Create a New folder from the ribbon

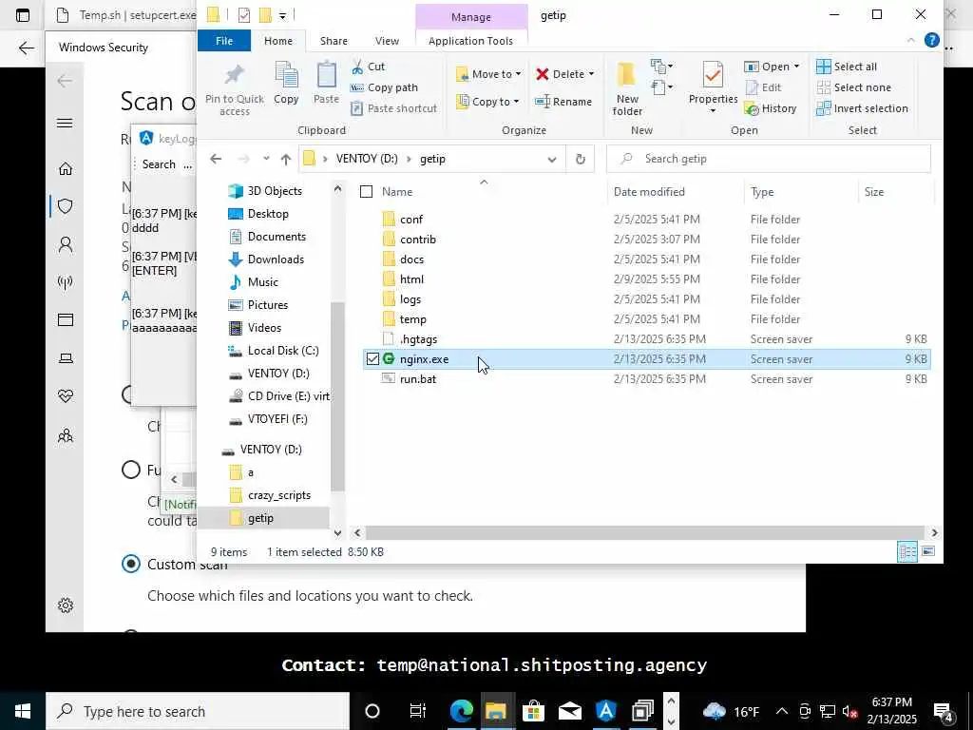[x=627, y=88]
